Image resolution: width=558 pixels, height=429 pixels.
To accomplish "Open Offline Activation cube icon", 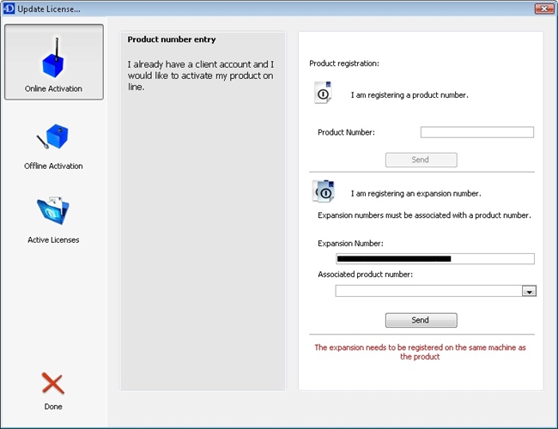I will coord(53,137).
